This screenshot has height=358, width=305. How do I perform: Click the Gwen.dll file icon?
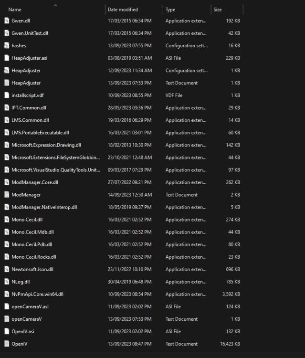pos(7,21)
